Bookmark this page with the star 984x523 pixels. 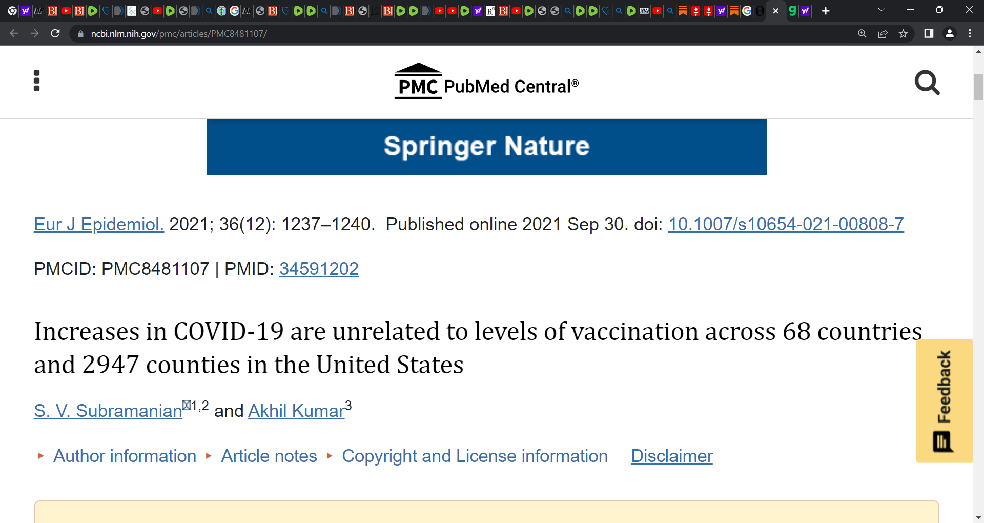click(x=903, y=34)
